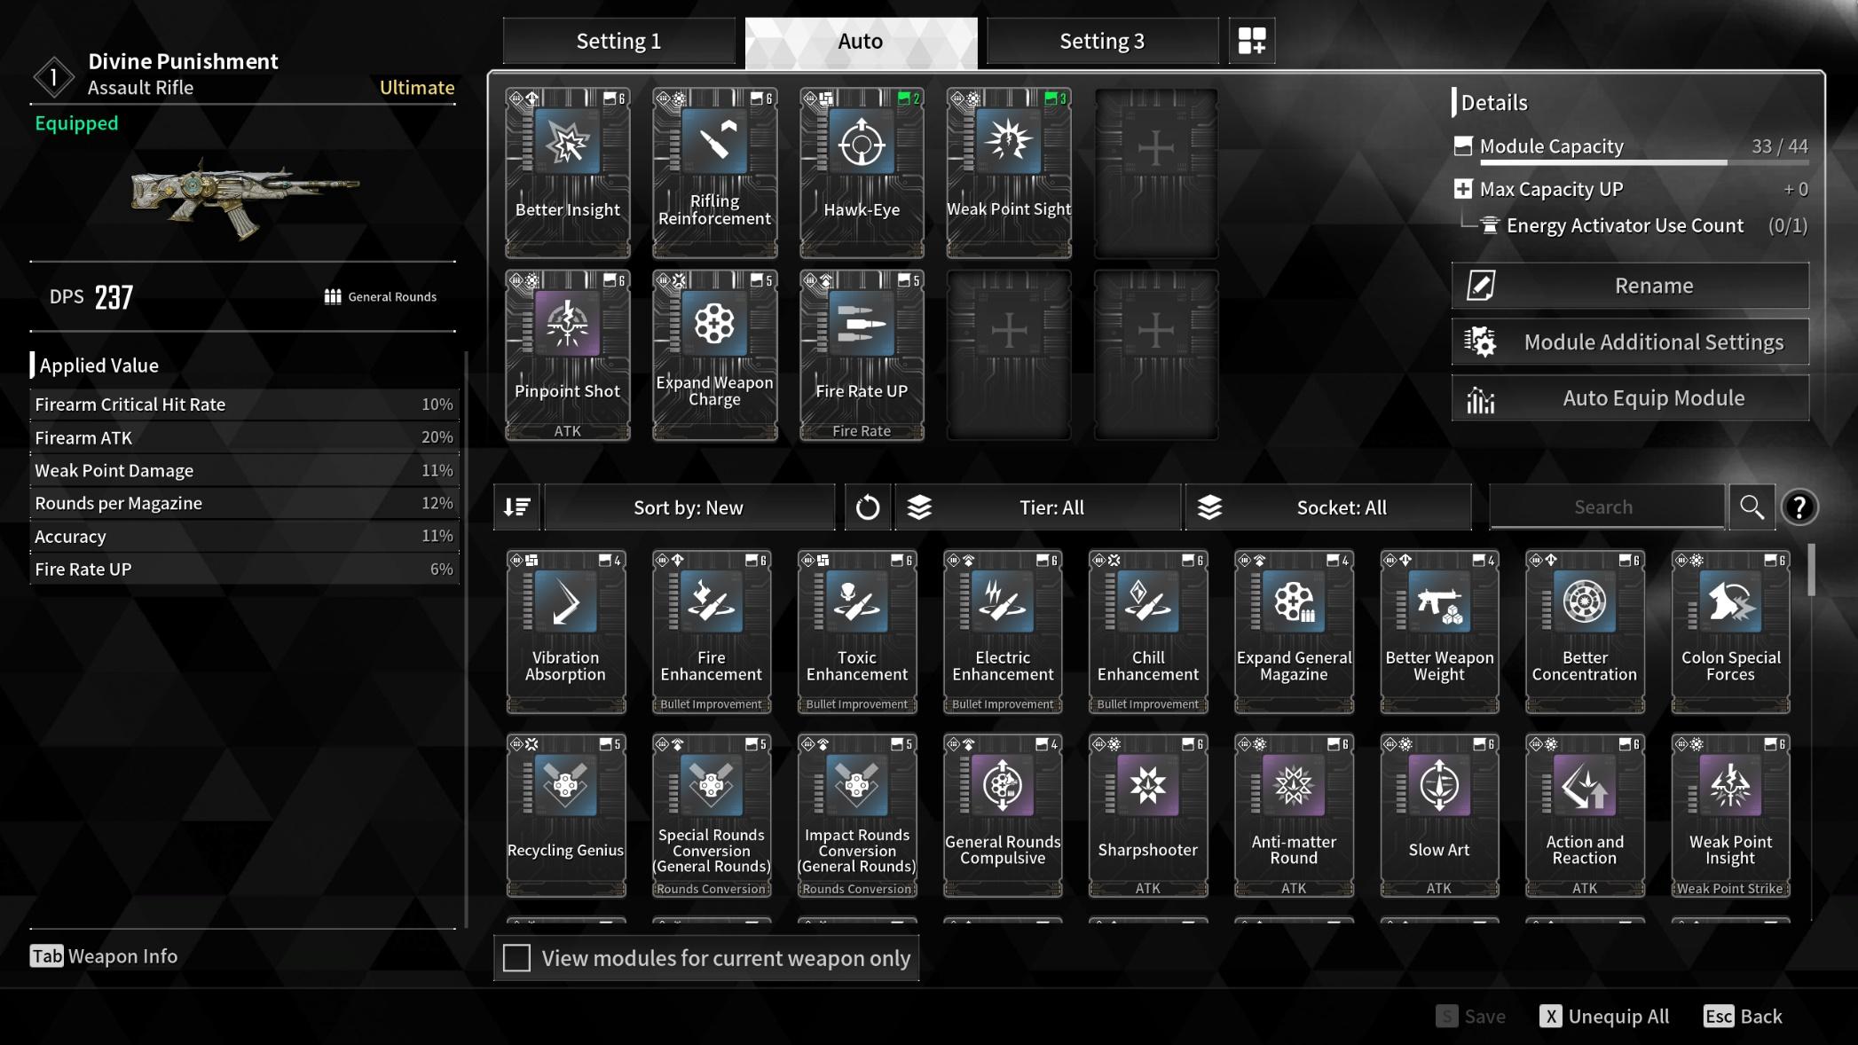Open the Tier: All filter dropdown
The width and height of the screenshot is (1858, 1045).
1051,507
